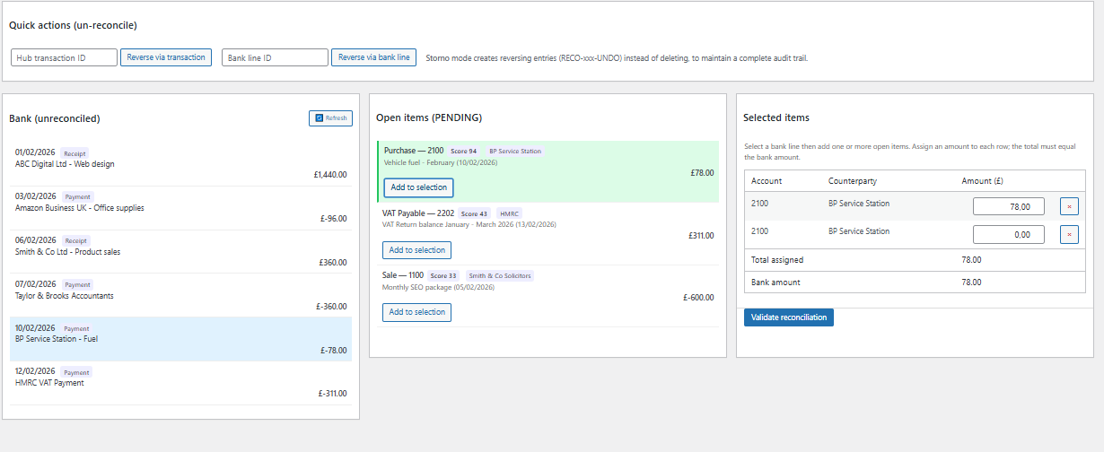Click the Bank amount row label

[x=775, y=282]
